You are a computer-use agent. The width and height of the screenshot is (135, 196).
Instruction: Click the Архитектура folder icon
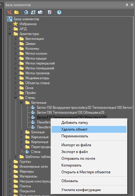(x=16, y=34)
